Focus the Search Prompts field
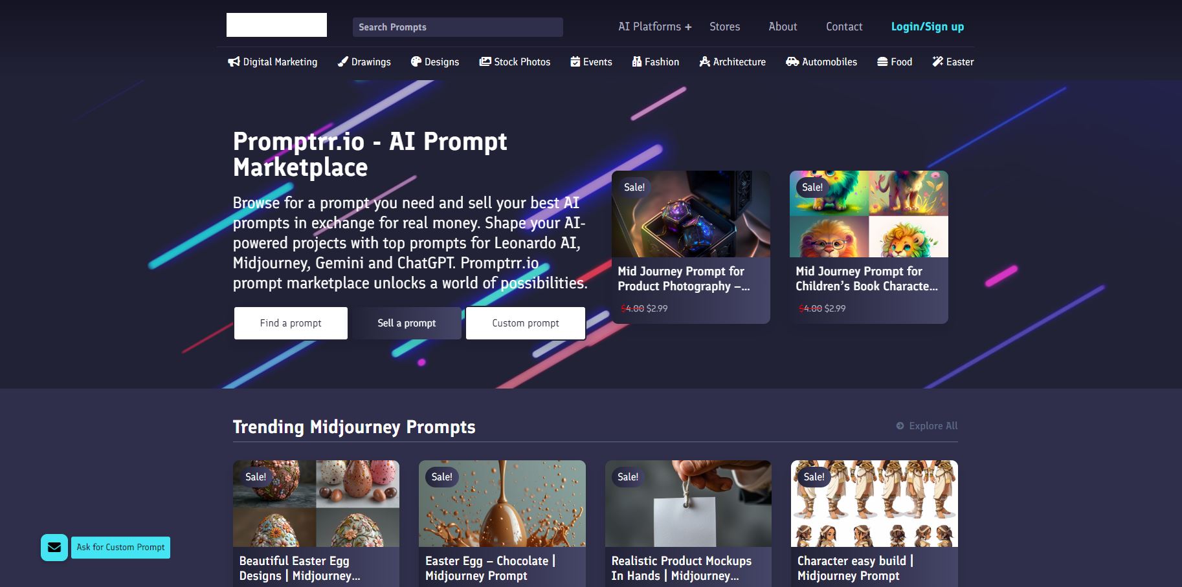This screenshot has height=587, width=1182. [x=458, y=27]
